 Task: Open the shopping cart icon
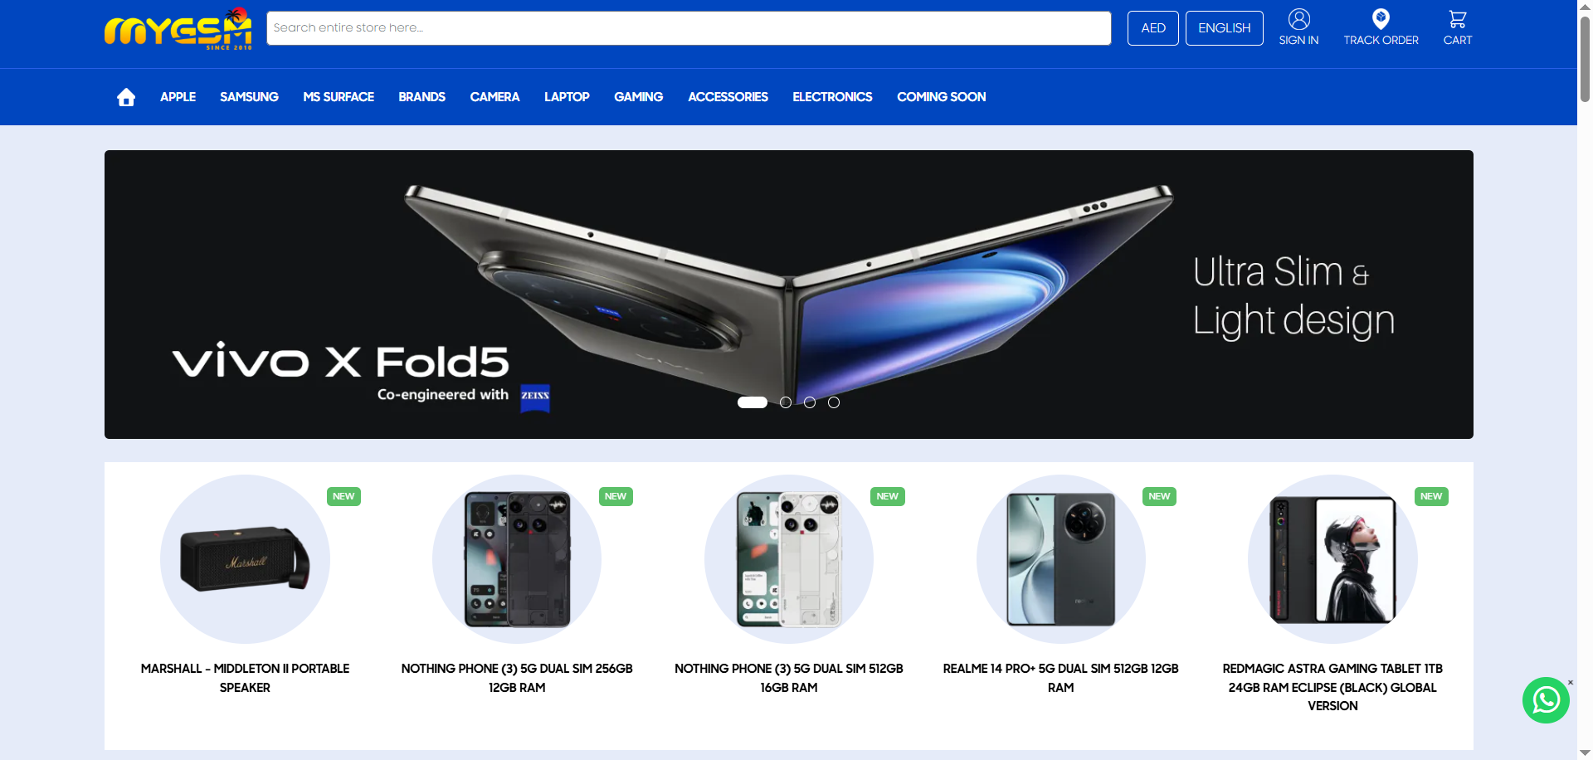(x=1458, y=19)
